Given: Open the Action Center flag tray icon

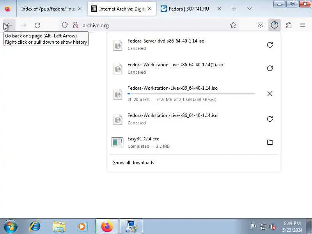Looking at the screenshot, I should 253,227.
